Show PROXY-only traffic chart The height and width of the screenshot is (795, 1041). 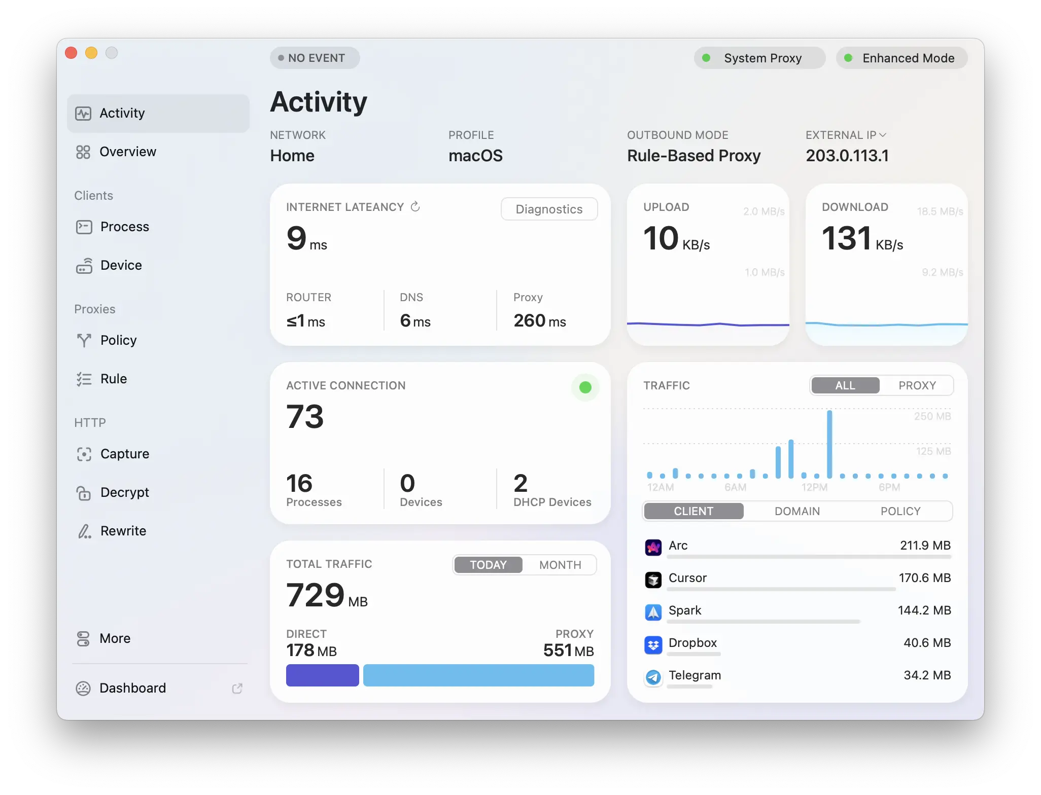coord(917,385)
